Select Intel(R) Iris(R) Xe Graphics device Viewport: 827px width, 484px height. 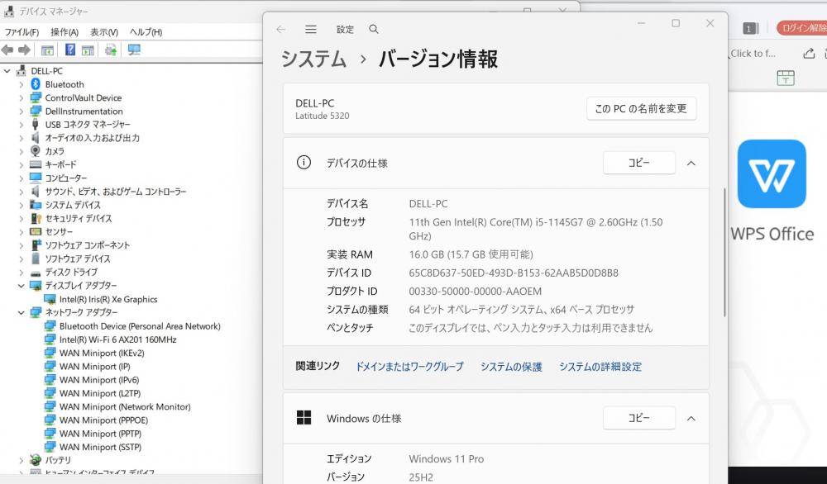click(108, 299)
